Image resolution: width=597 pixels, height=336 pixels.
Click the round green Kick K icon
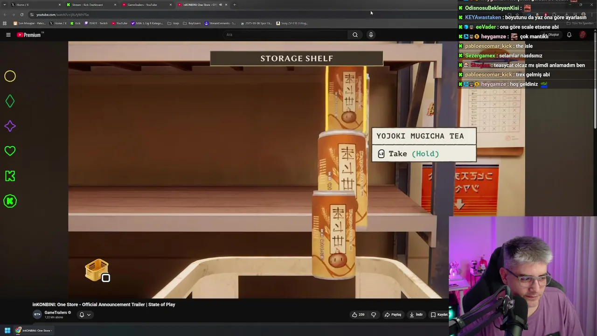(x=10, y=201)
